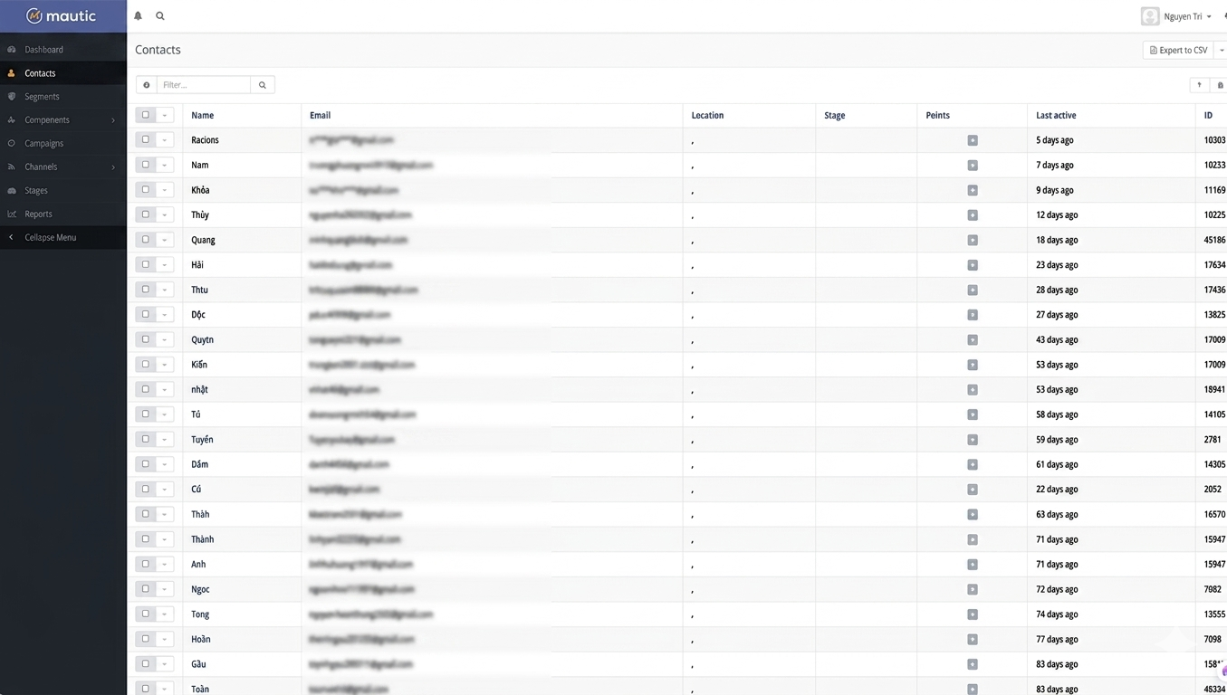
Task: Open the dropdown arrow beside Expert to CSV
Action: point(1221,50)
